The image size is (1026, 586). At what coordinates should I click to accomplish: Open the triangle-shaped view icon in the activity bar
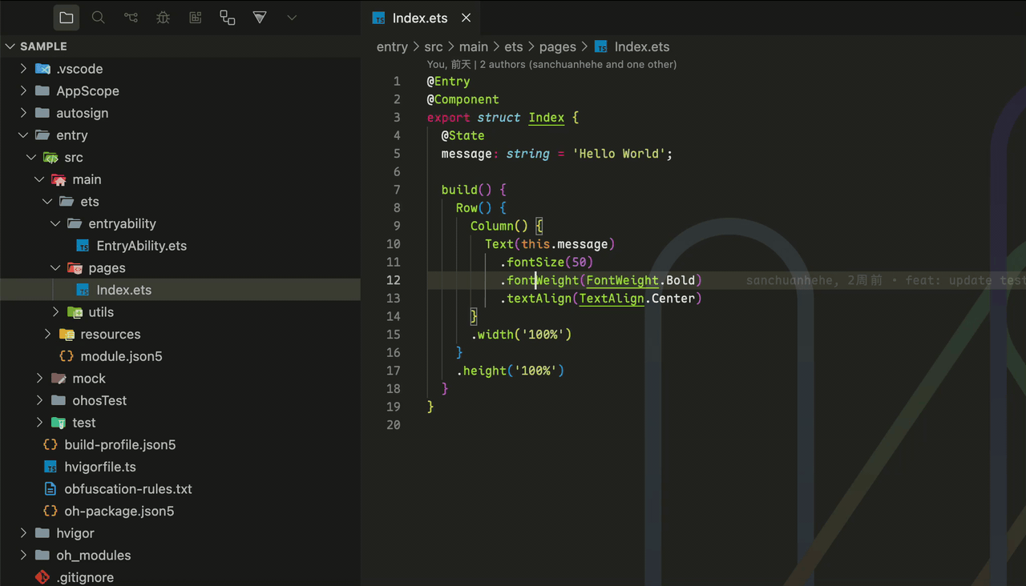[260, 18]
